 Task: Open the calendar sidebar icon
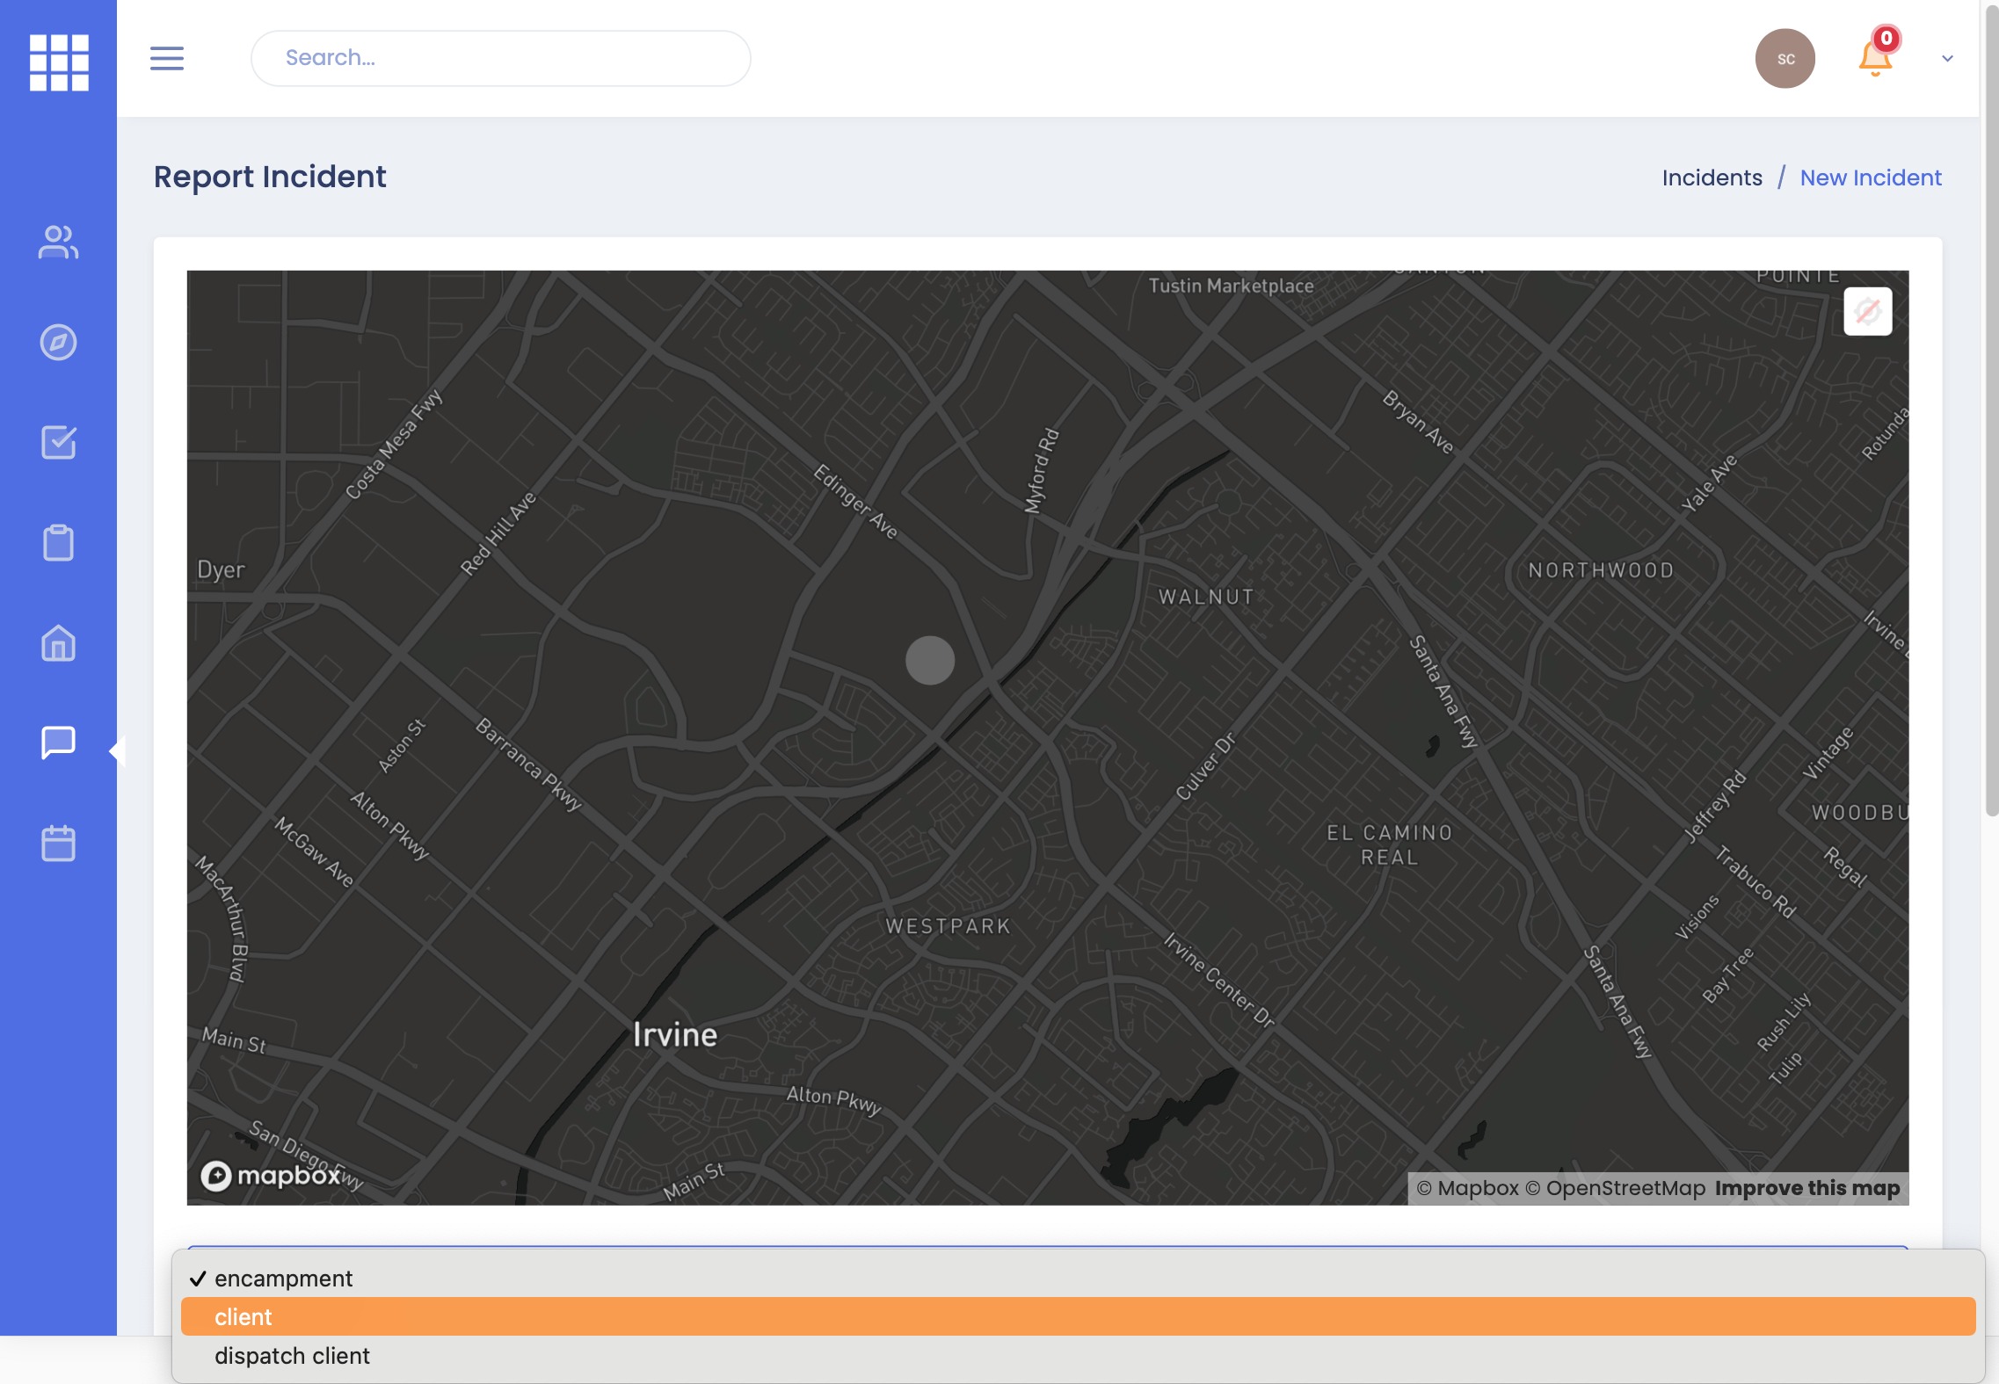(x=58, y=843)
